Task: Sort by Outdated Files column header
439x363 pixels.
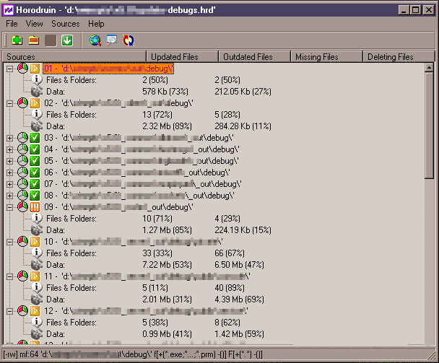Action: pyautogui.click(x=254, y=56)
